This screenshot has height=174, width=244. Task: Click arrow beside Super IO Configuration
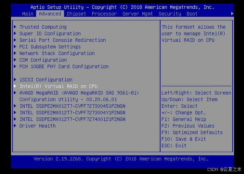(15, 33)
